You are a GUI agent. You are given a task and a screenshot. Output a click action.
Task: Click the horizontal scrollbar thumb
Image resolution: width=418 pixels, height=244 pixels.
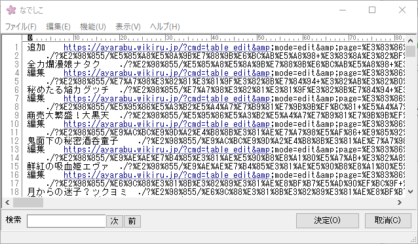pos(28,203)
